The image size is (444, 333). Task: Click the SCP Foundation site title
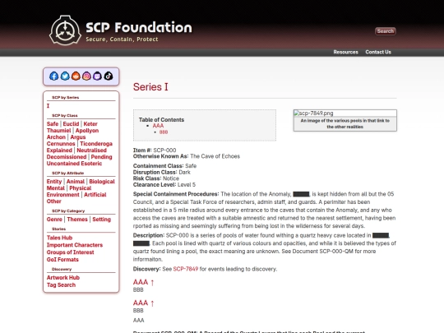pyautogui.click(x=139, y=27)
